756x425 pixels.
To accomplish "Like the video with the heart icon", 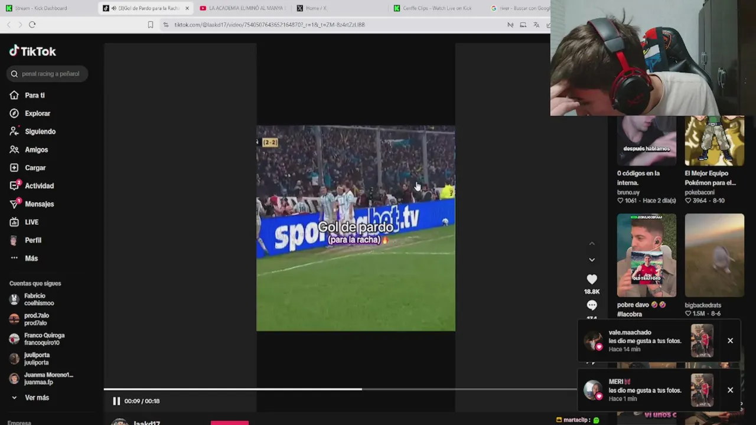I will click(592, 279).
